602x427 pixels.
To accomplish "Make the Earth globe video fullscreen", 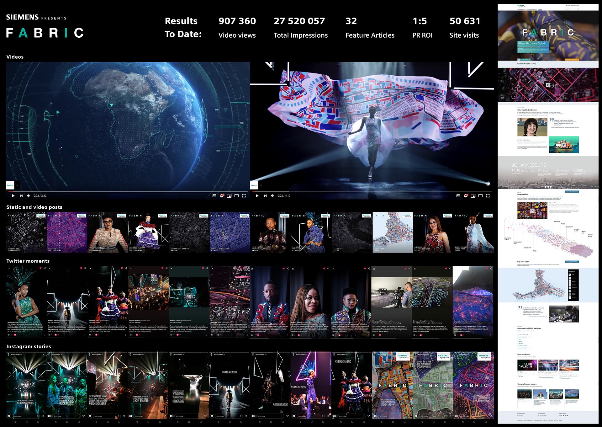I will click(244, 196).
